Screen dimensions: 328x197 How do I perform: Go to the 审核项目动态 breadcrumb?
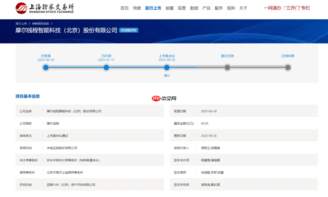41,24
